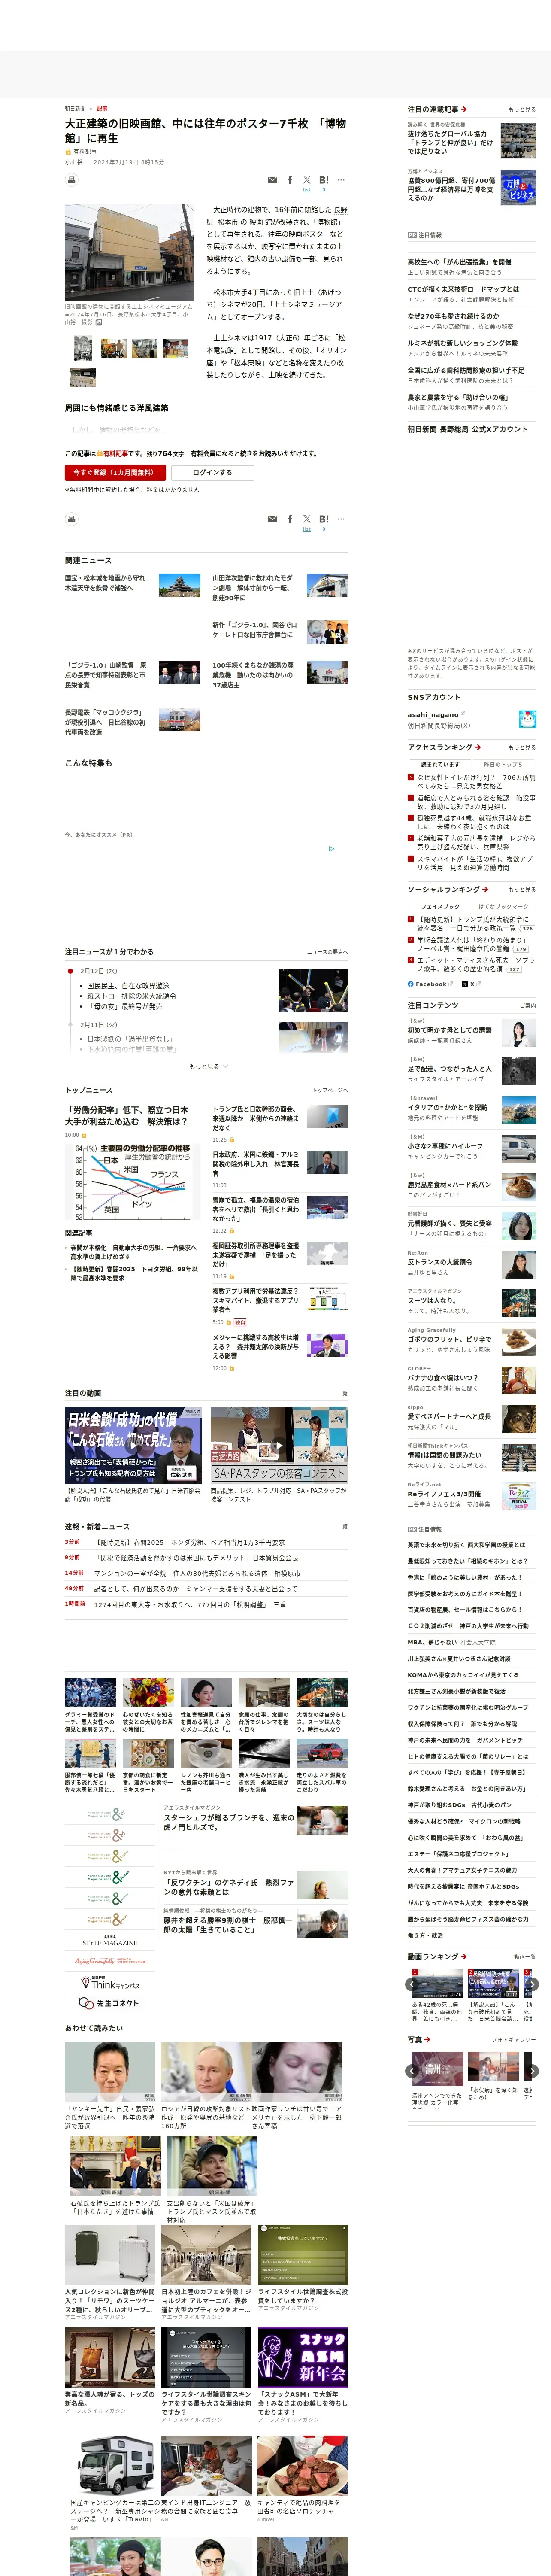The height and width of the screenshot is (2576, 551).
Task: Open トップページへ link
Action: [330, 1091]
